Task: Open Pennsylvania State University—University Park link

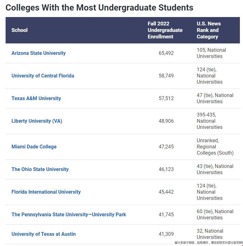Action: [69, 214]
